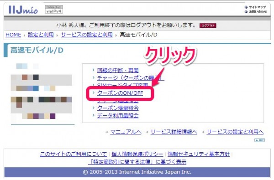This screenshot has width=274, height=180.
Task: Click the ログアウト button
Action: pyautogui.click(x=208, y=26)
